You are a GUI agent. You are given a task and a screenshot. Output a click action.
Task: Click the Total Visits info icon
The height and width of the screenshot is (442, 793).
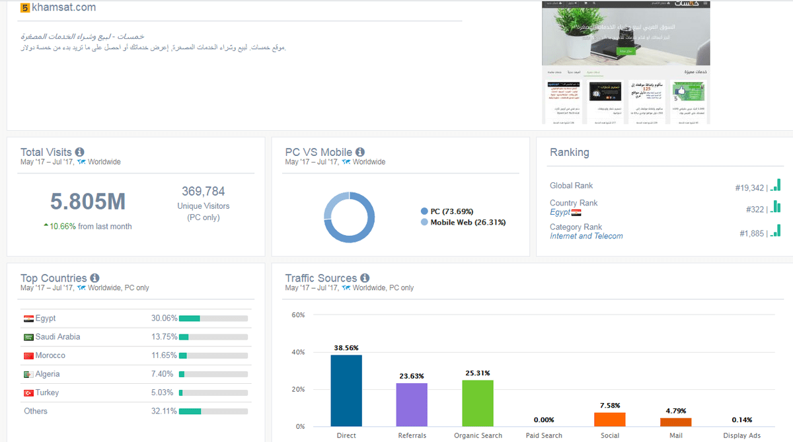pyautogui.click(x=80, y=152)
